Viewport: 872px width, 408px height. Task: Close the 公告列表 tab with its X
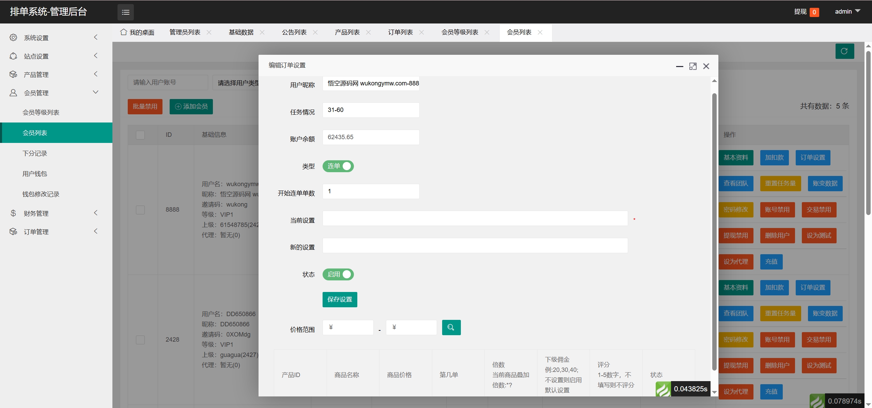[x=315, y=32]
